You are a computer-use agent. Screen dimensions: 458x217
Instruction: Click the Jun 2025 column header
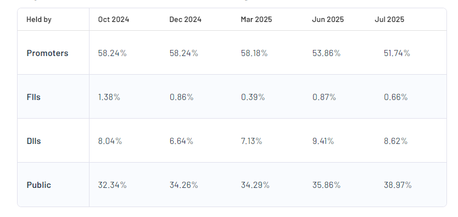[328, 20]
